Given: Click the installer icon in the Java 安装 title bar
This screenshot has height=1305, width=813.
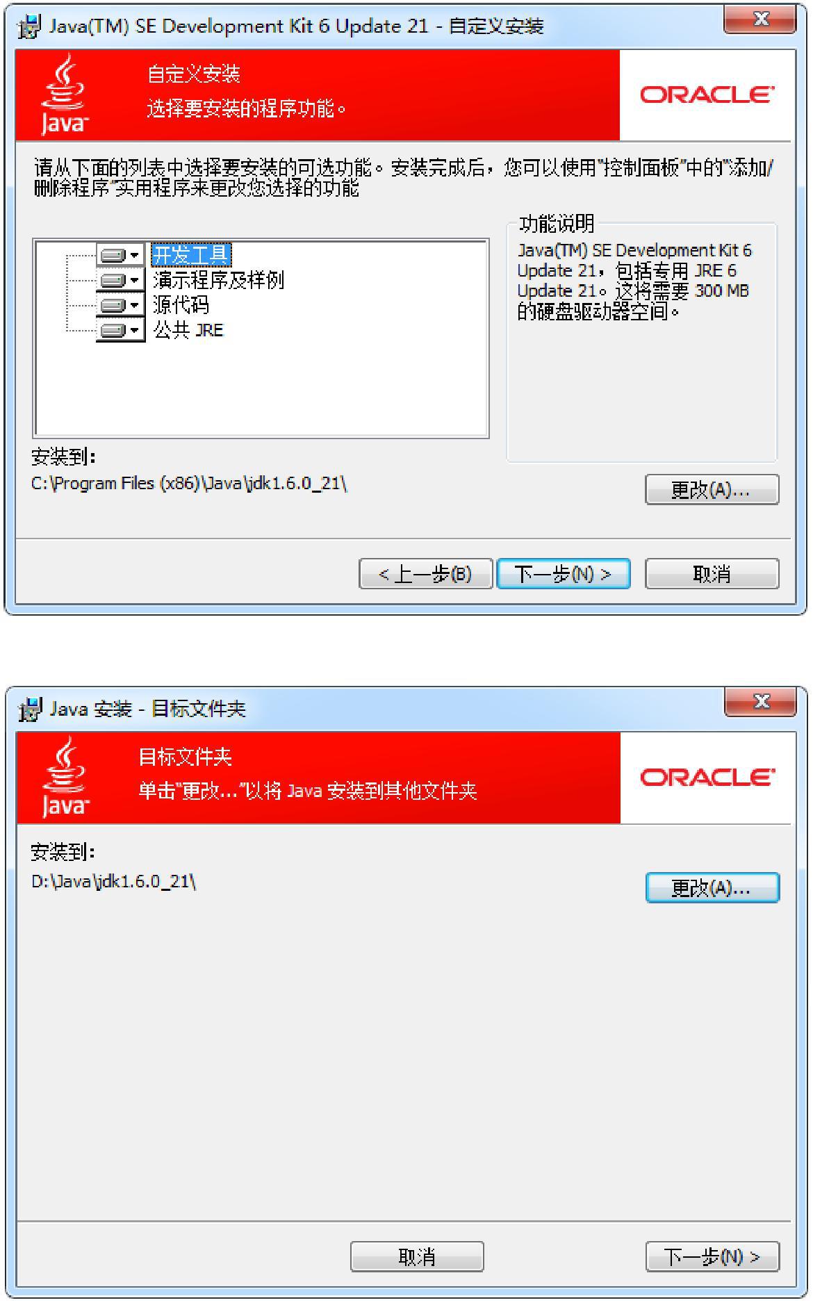Looking at the screenshot, I should coord(29,710).
